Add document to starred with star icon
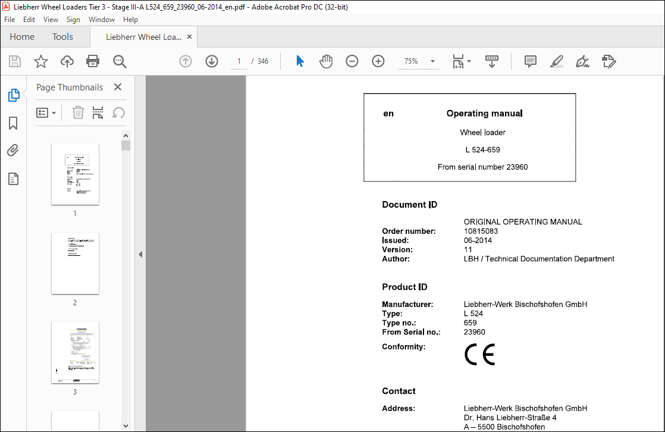The width and height of the screenshot is (665, 432). click(x=40, y=61)
